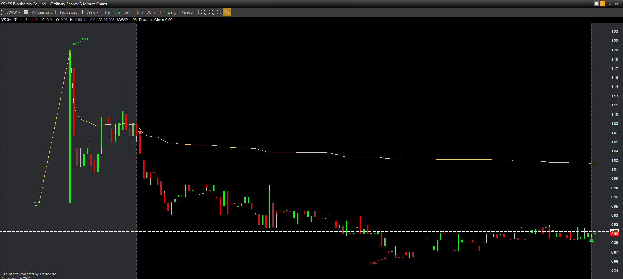Click the green up triangle marker on chart
The width and height of the screenshot is (623, 279).
coord(591,240)
